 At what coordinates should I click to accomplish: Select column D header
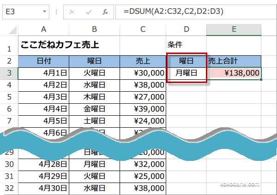coord(187,30)
